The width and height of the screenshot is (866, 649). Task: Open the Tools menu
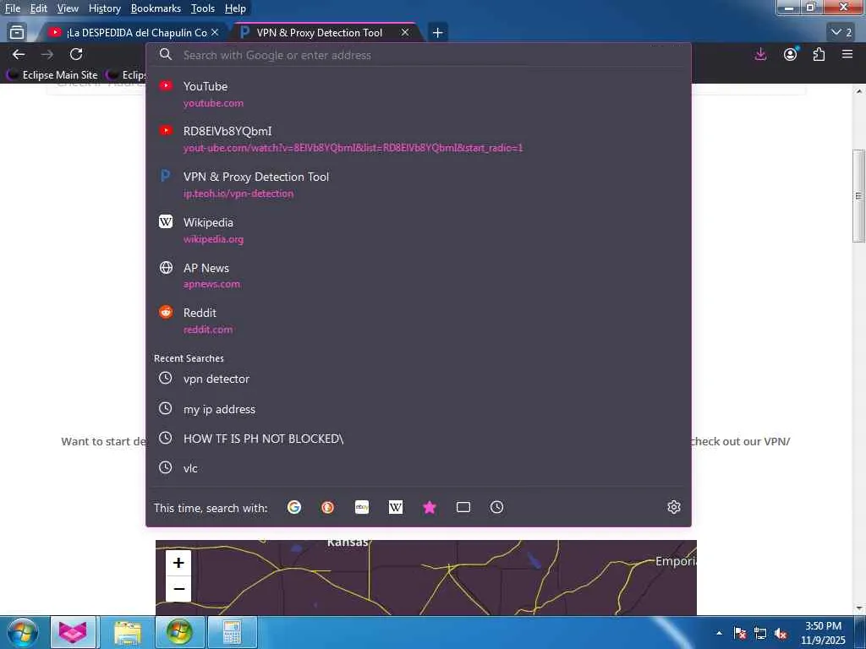[203, 8]
